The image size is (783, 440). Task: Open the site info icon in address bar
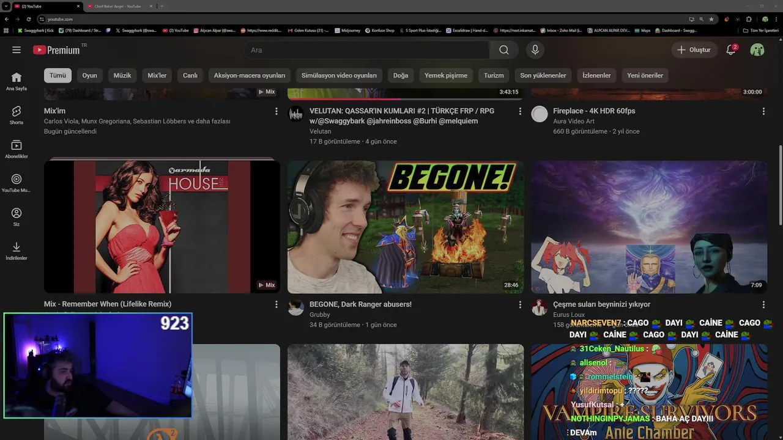click(42, 19)
